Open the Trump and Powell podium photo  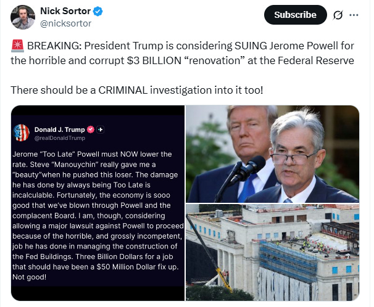tap(272, 154)
